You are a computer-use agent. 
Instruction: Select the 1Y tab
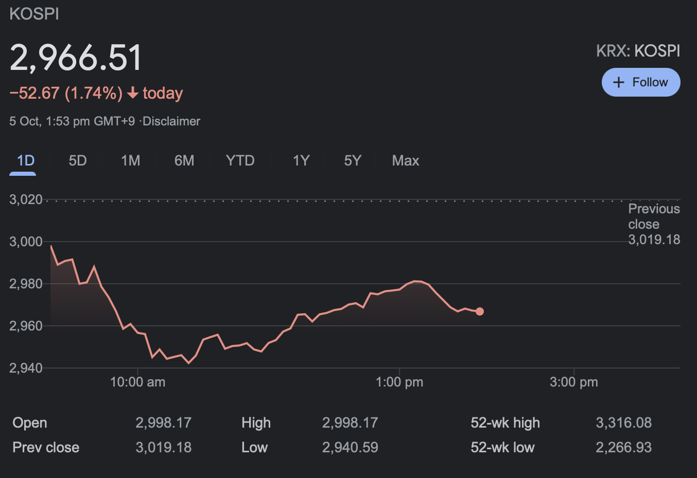click(x=301, y=160)
